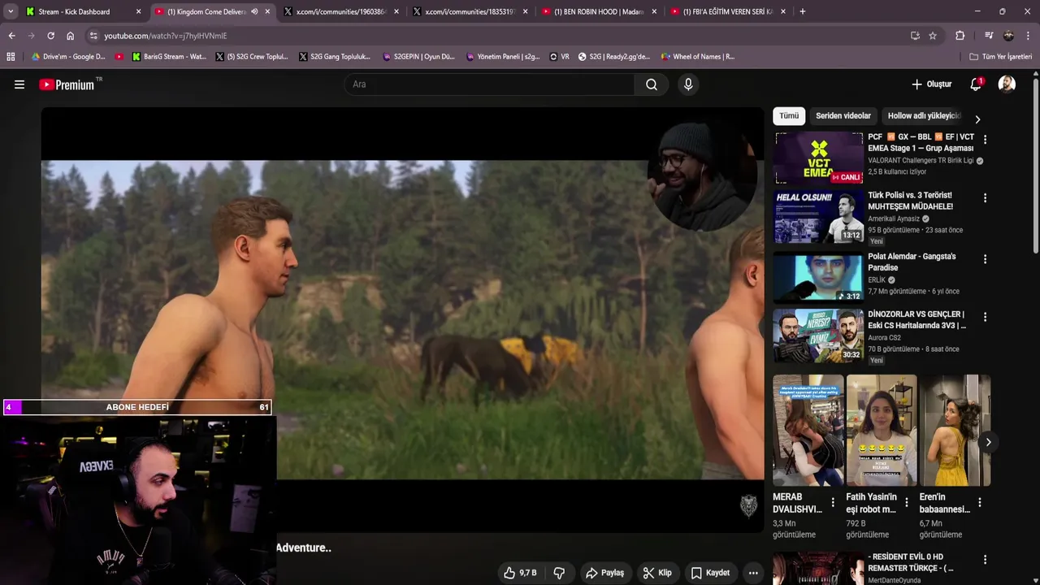Screen dimensions: 1040x585
Task: Open options for PCF GX BBL video
Action: click(985, 140)
